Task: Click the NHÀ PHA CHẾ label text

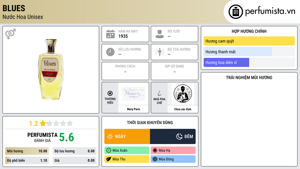Action: click(159, 101)
